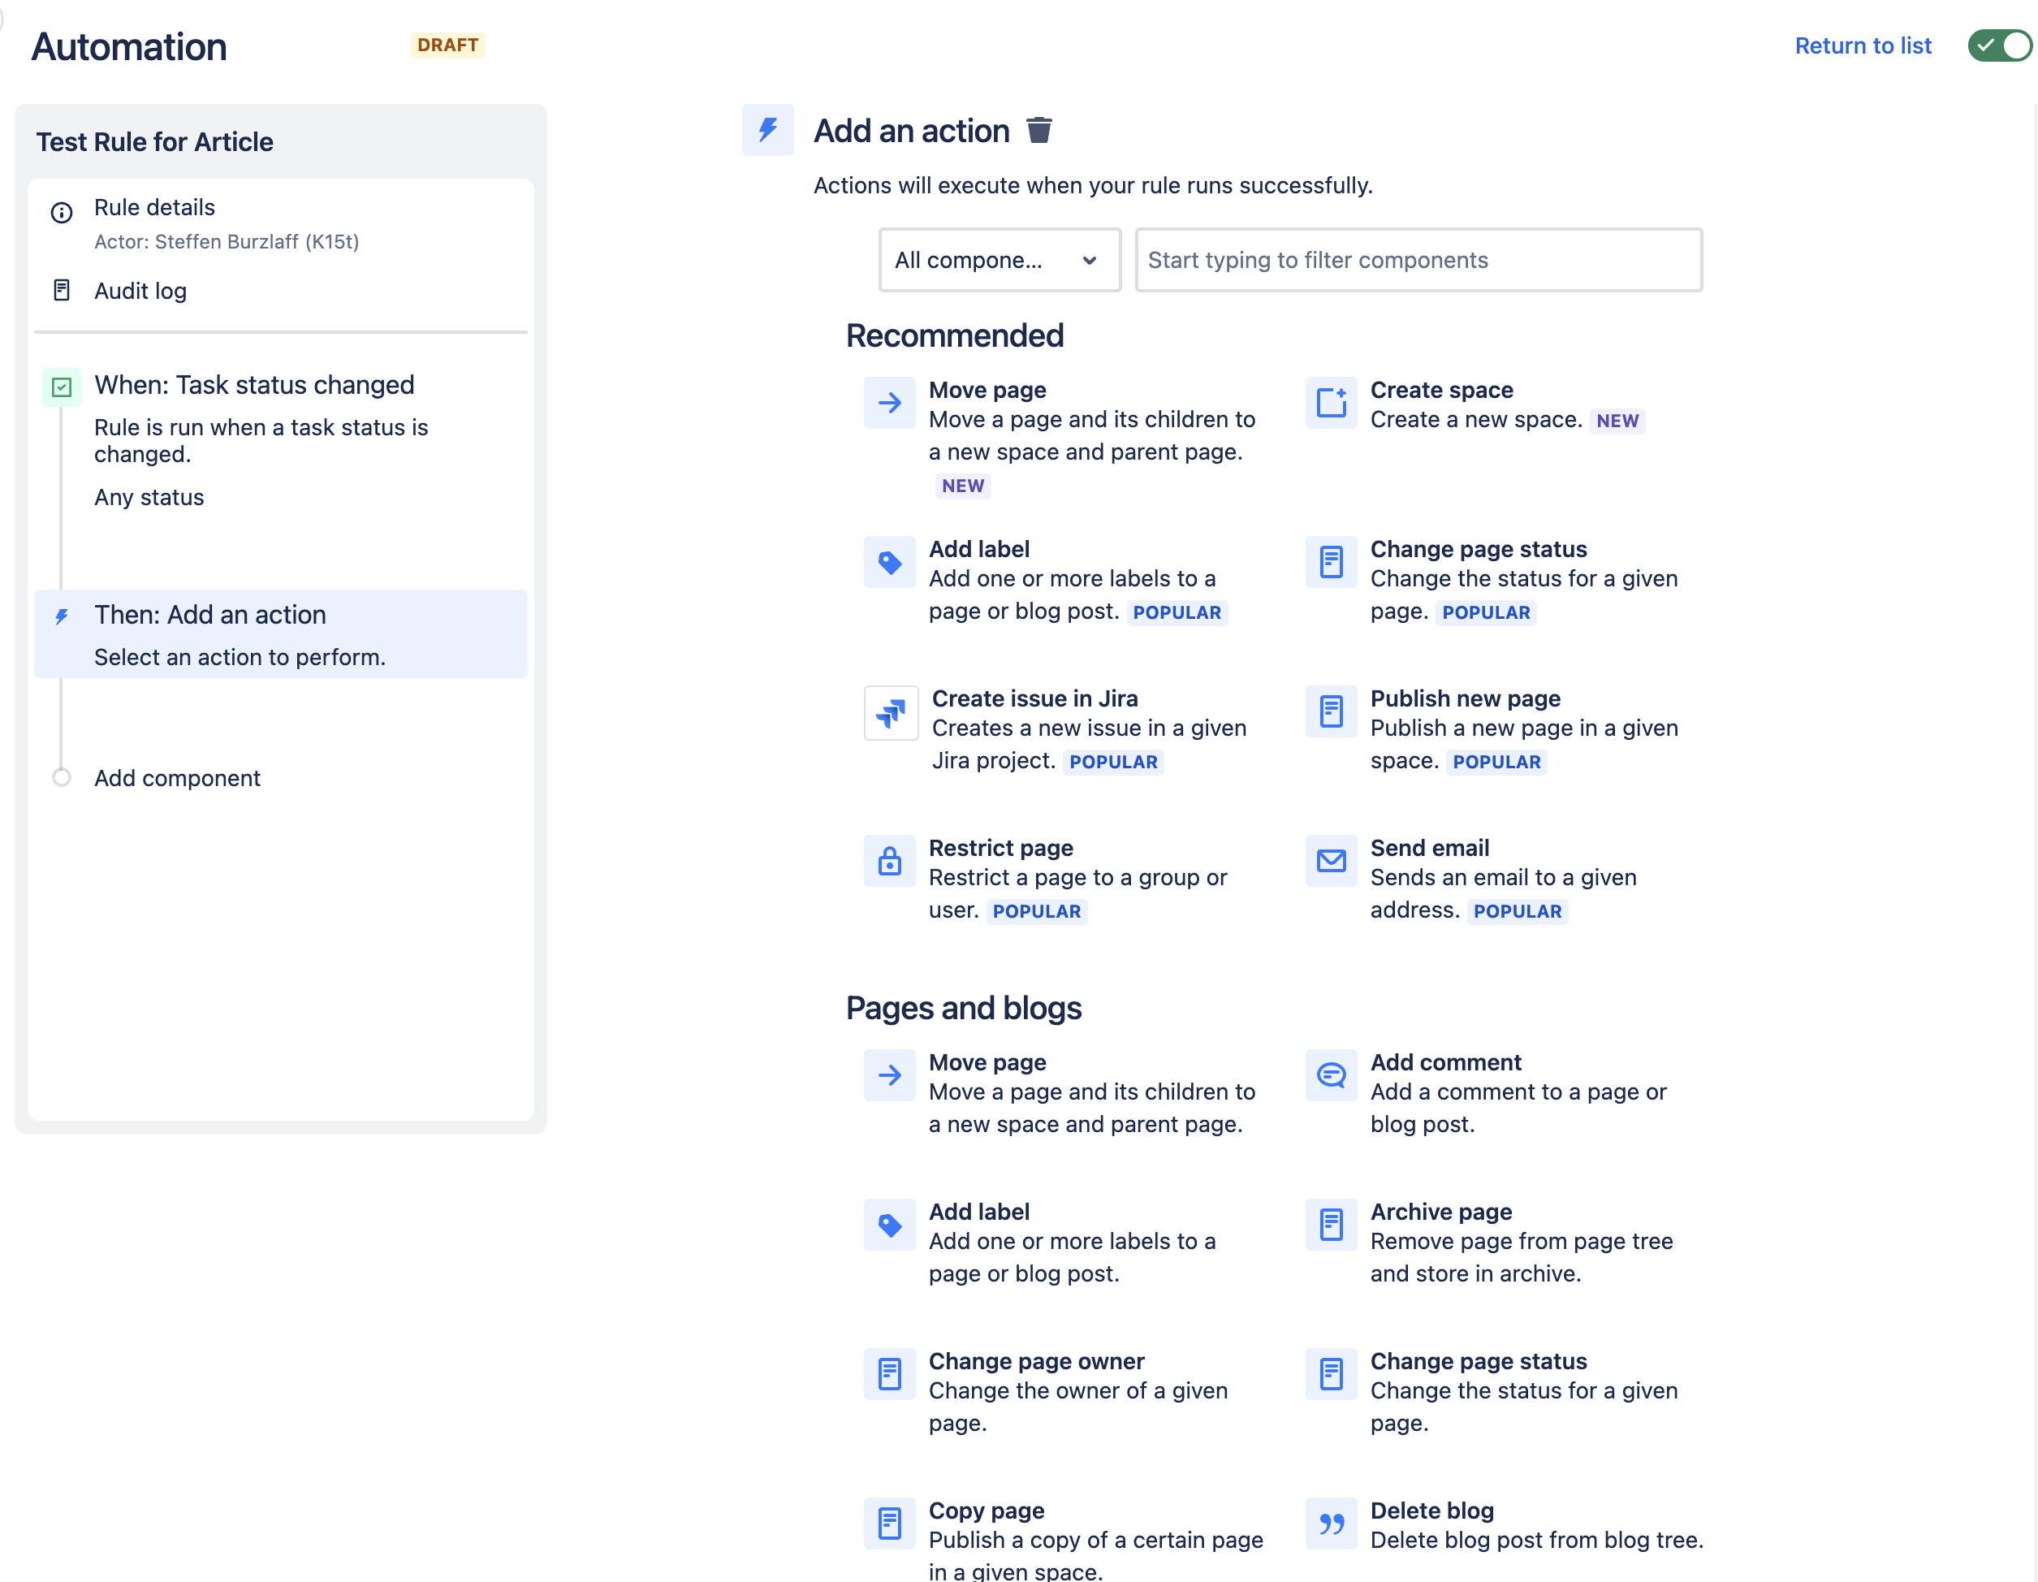2038x1582 pixels.
Task: Click the Recommended Change page status icon
Action: (x=1331, y=562)
